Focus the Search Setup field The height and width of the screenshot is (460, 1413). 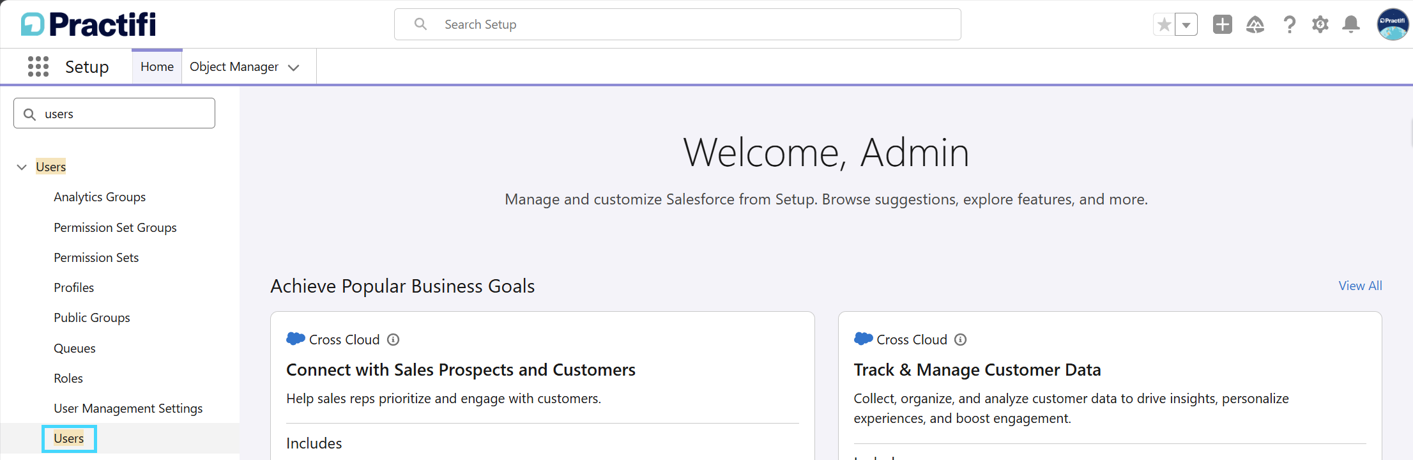coord(678,24)
